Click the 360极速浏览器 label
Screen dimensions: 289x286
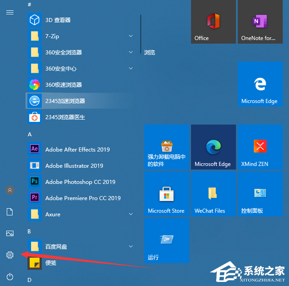63,85
